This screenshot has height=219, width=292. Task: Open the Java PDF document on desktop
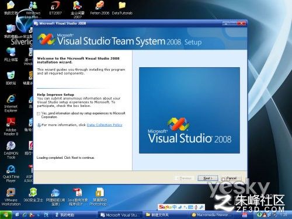coord(78,197)
